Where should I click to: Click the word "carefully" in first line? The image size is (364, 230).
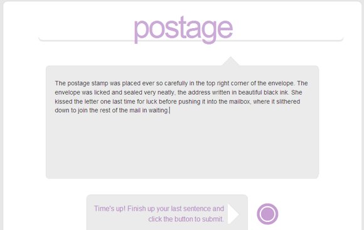click(x=176, y=83)
